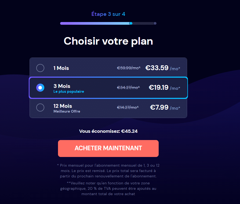
Task: Click the TVA disclaimer text
Action: pos(108,188)
